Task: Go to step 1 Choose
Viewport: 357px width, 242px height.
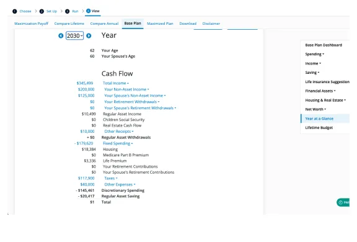Action: [22, 11]
